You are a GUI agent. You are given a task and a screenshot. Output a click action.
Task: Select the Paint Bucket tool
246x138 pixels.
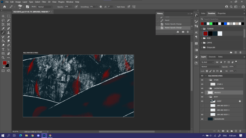tap(3, 41)
